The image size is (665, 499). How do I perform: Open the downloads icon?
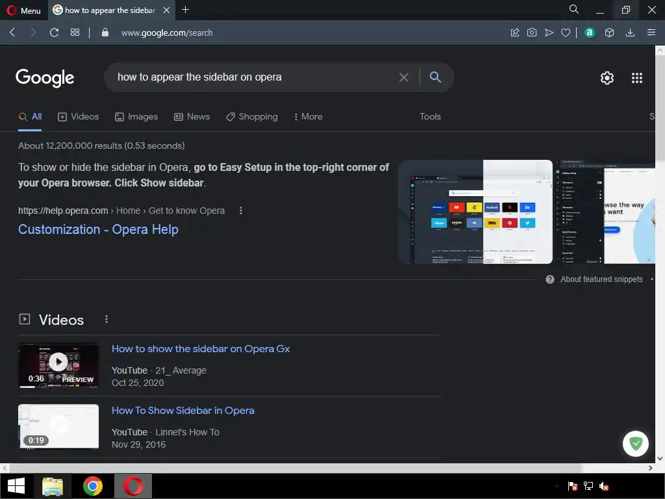click(630, 32)
